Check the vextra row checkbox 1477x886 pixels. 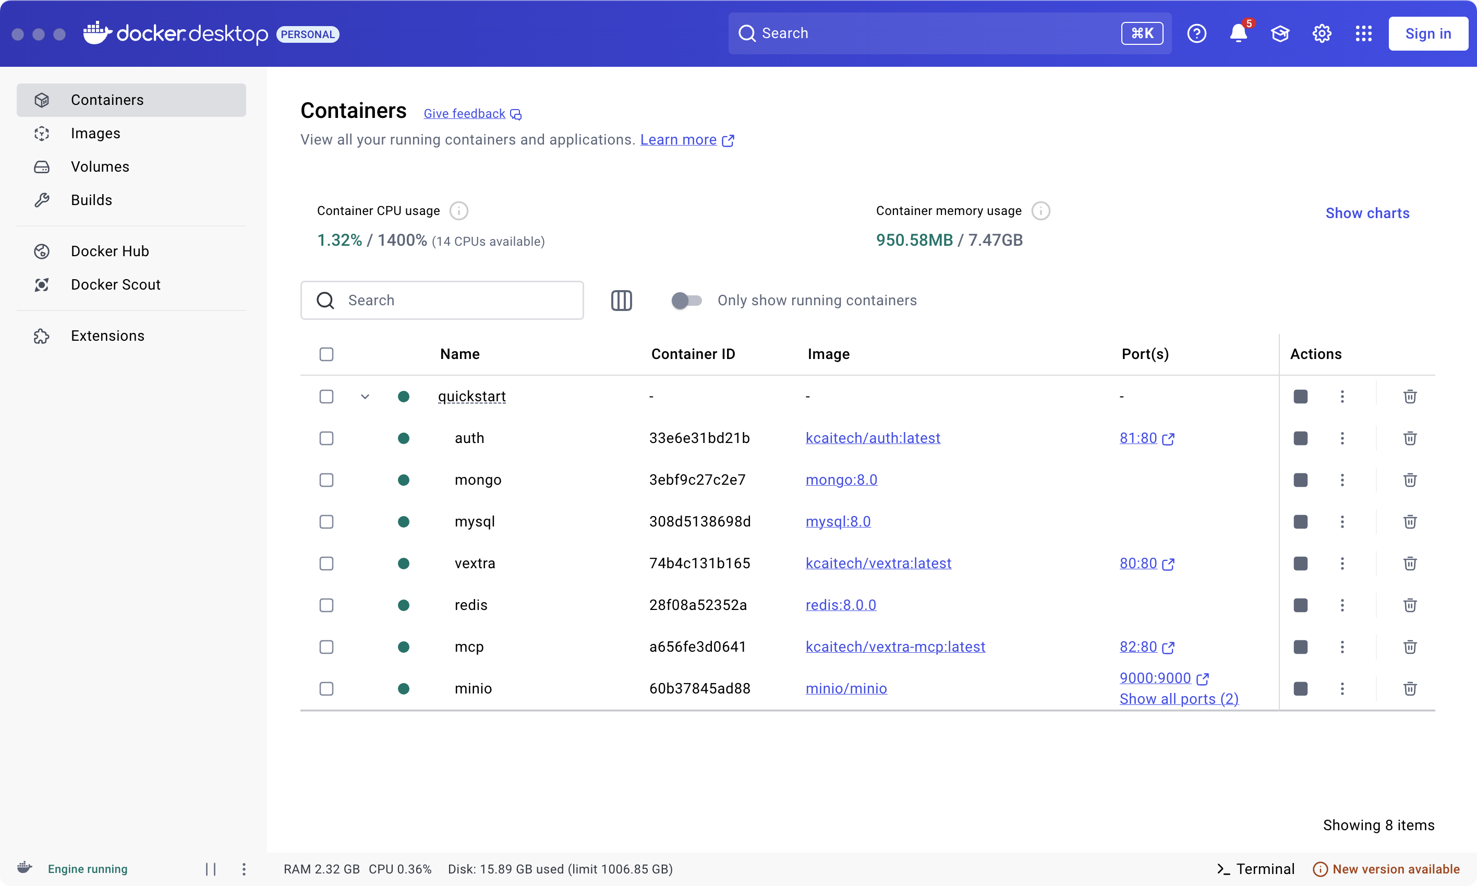pos(326,564)
